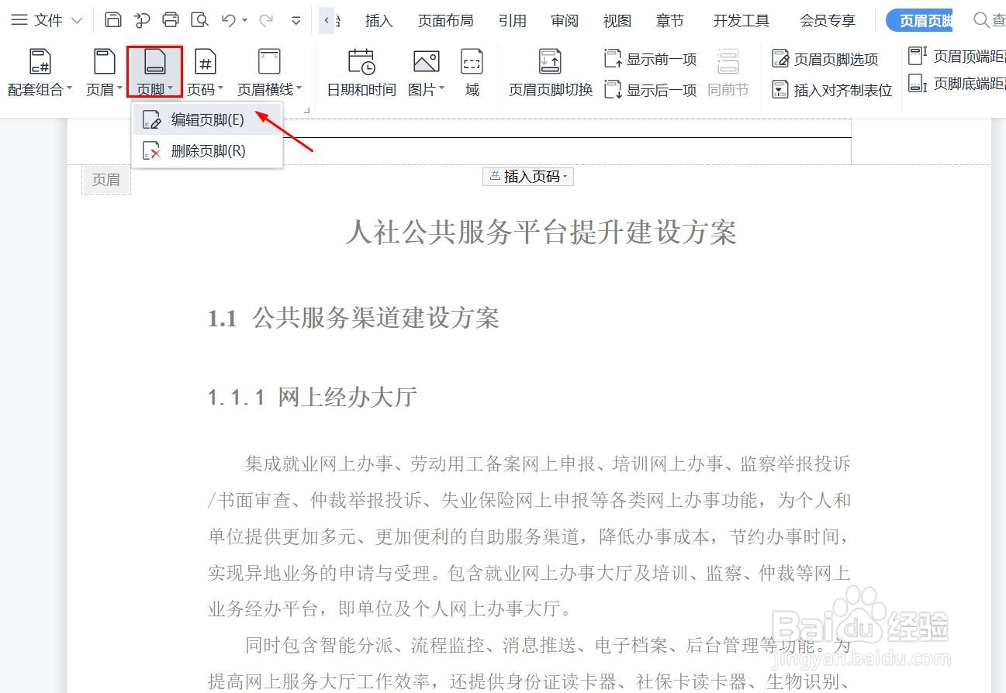Choose 删除页脚 to remove the footer
Screen dimensions: 1006x693
tap(207, 150)
